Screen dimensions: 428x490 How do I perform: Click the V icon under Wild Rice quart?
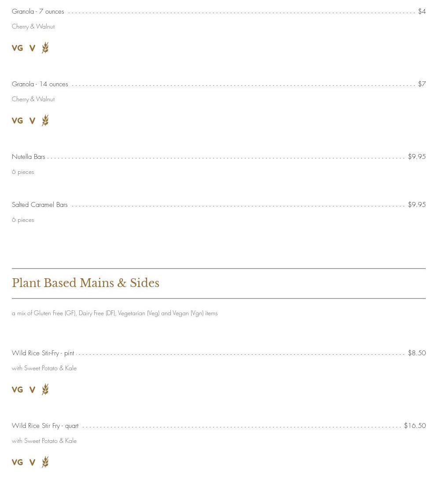click(32, 462)
